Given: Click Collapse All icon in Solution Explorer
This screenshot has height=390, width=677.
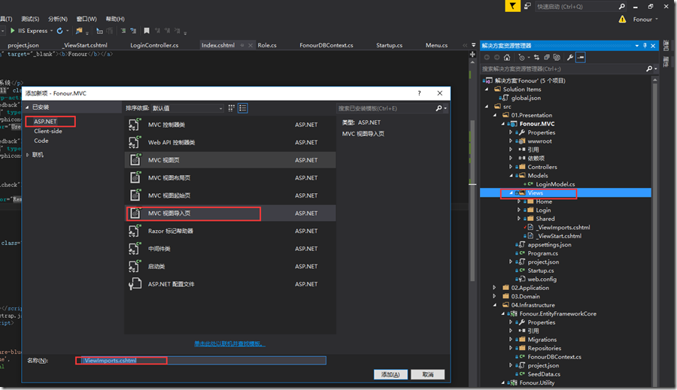Looking at the screenshot, I should pos(547,57).
